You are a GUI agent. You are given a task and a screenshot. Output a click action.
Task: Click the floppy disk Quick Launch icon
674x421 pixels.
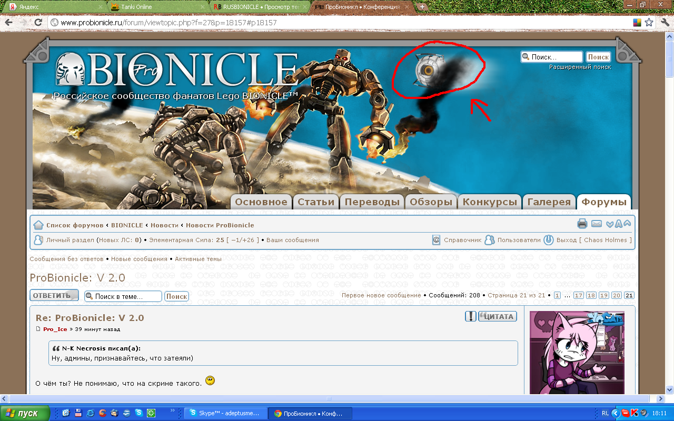(x=78, y=413)
